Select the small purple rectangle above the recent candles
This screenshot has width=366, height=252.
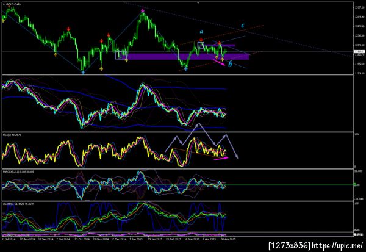click(220, 45)
